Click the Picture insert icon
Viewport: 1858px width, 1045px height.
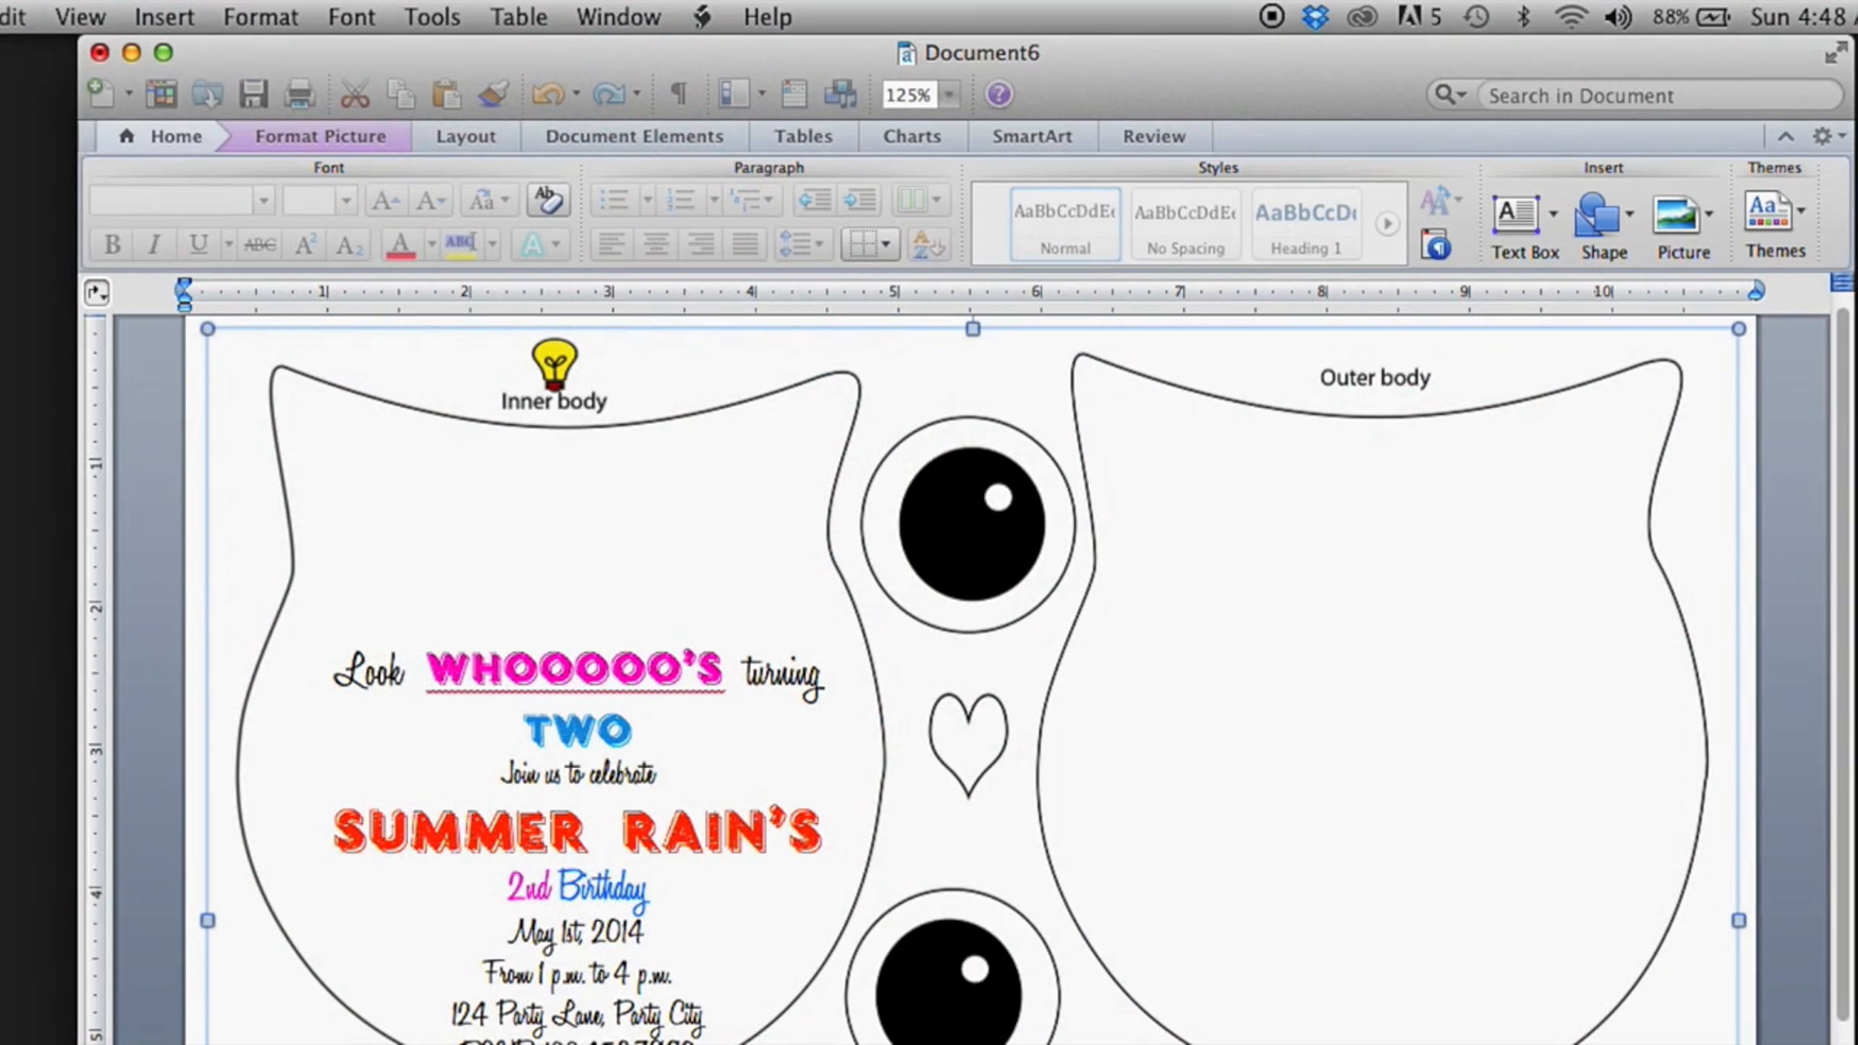tap(1675, 215)
